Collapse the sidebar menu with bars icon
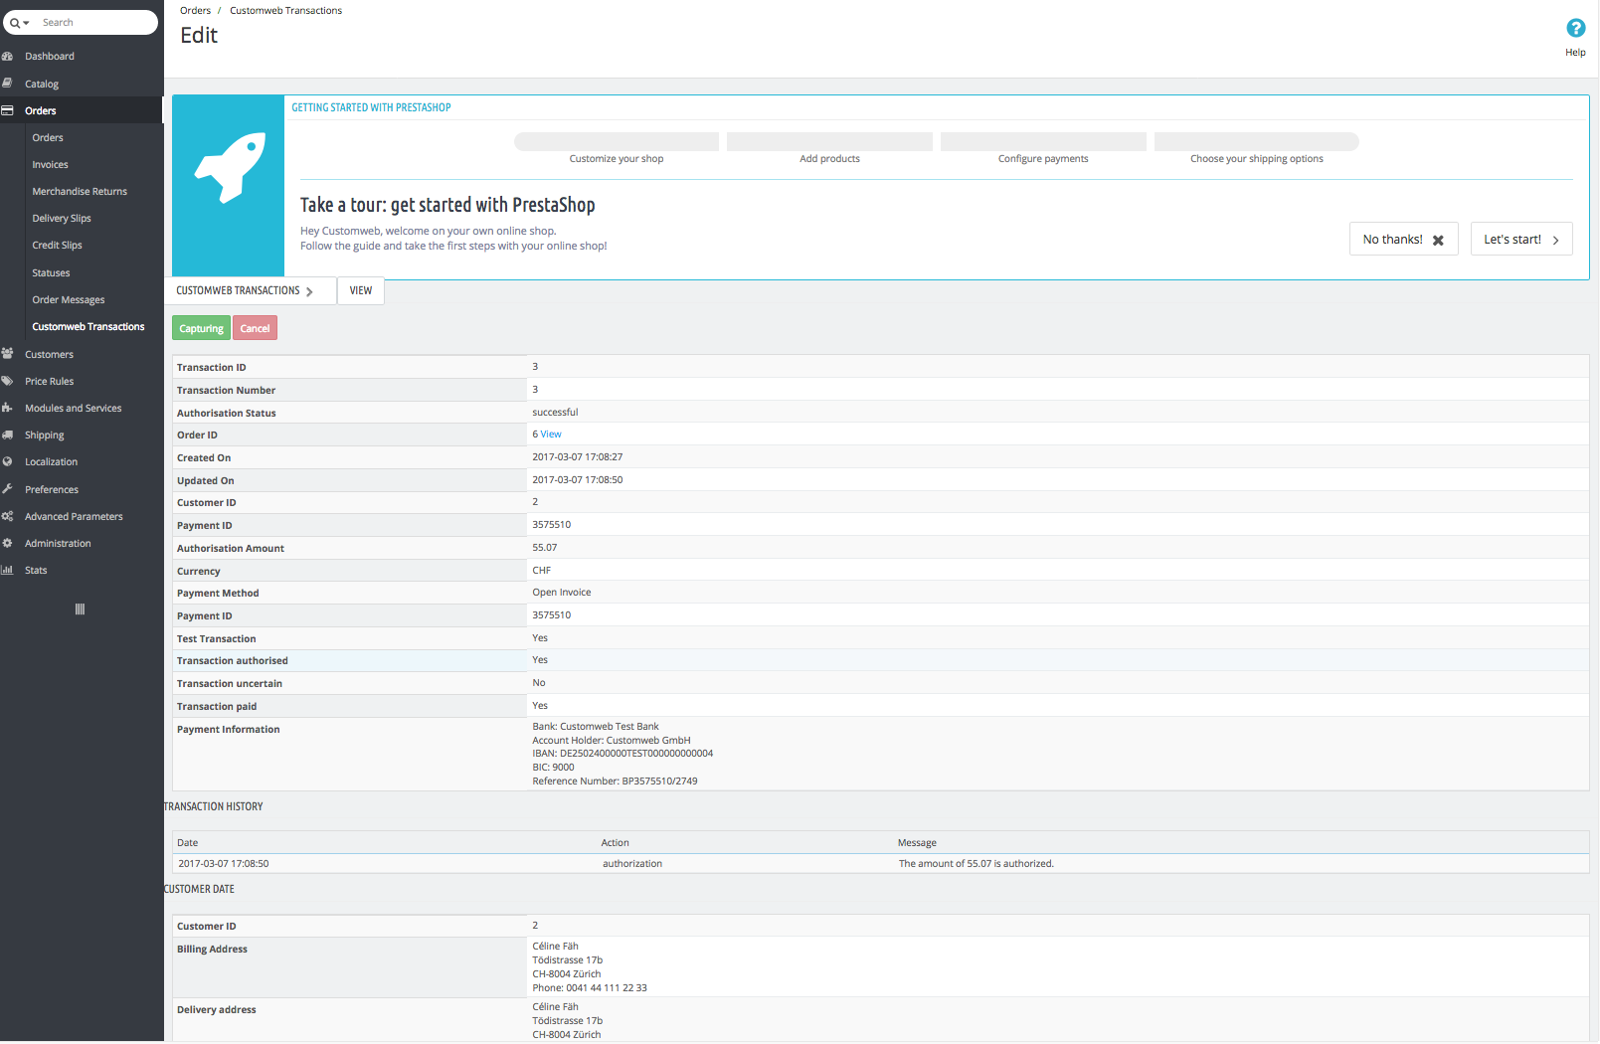Screen dimensions: 1600x1044 click(81, 609)
